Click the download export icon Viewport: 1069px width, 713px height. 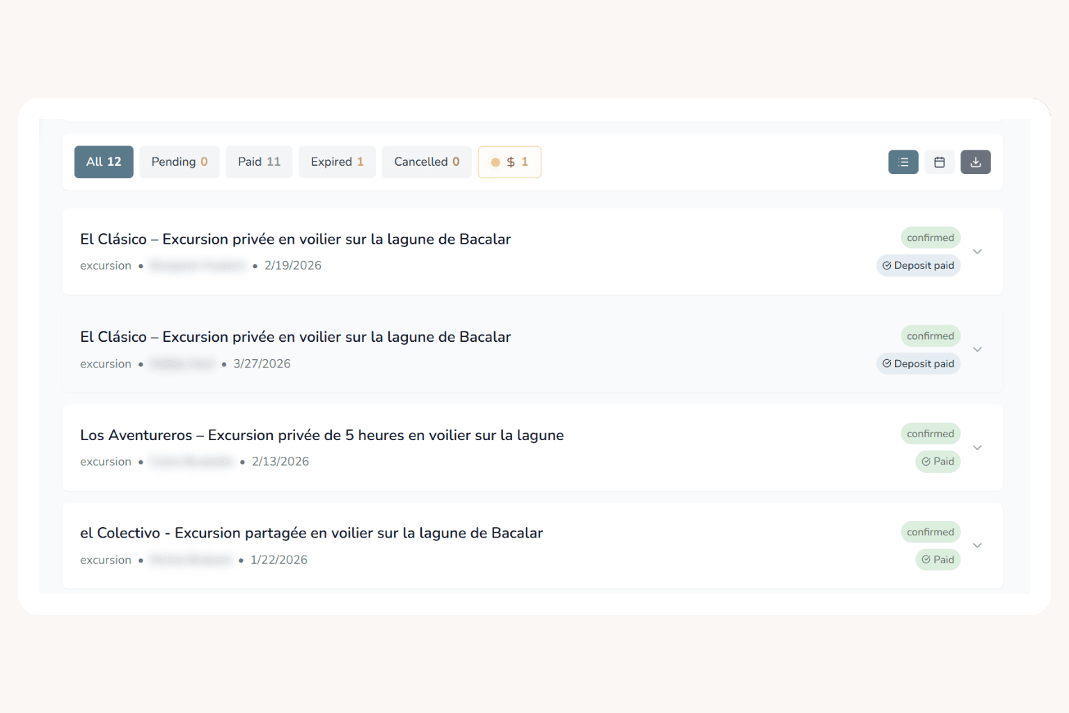975,162
